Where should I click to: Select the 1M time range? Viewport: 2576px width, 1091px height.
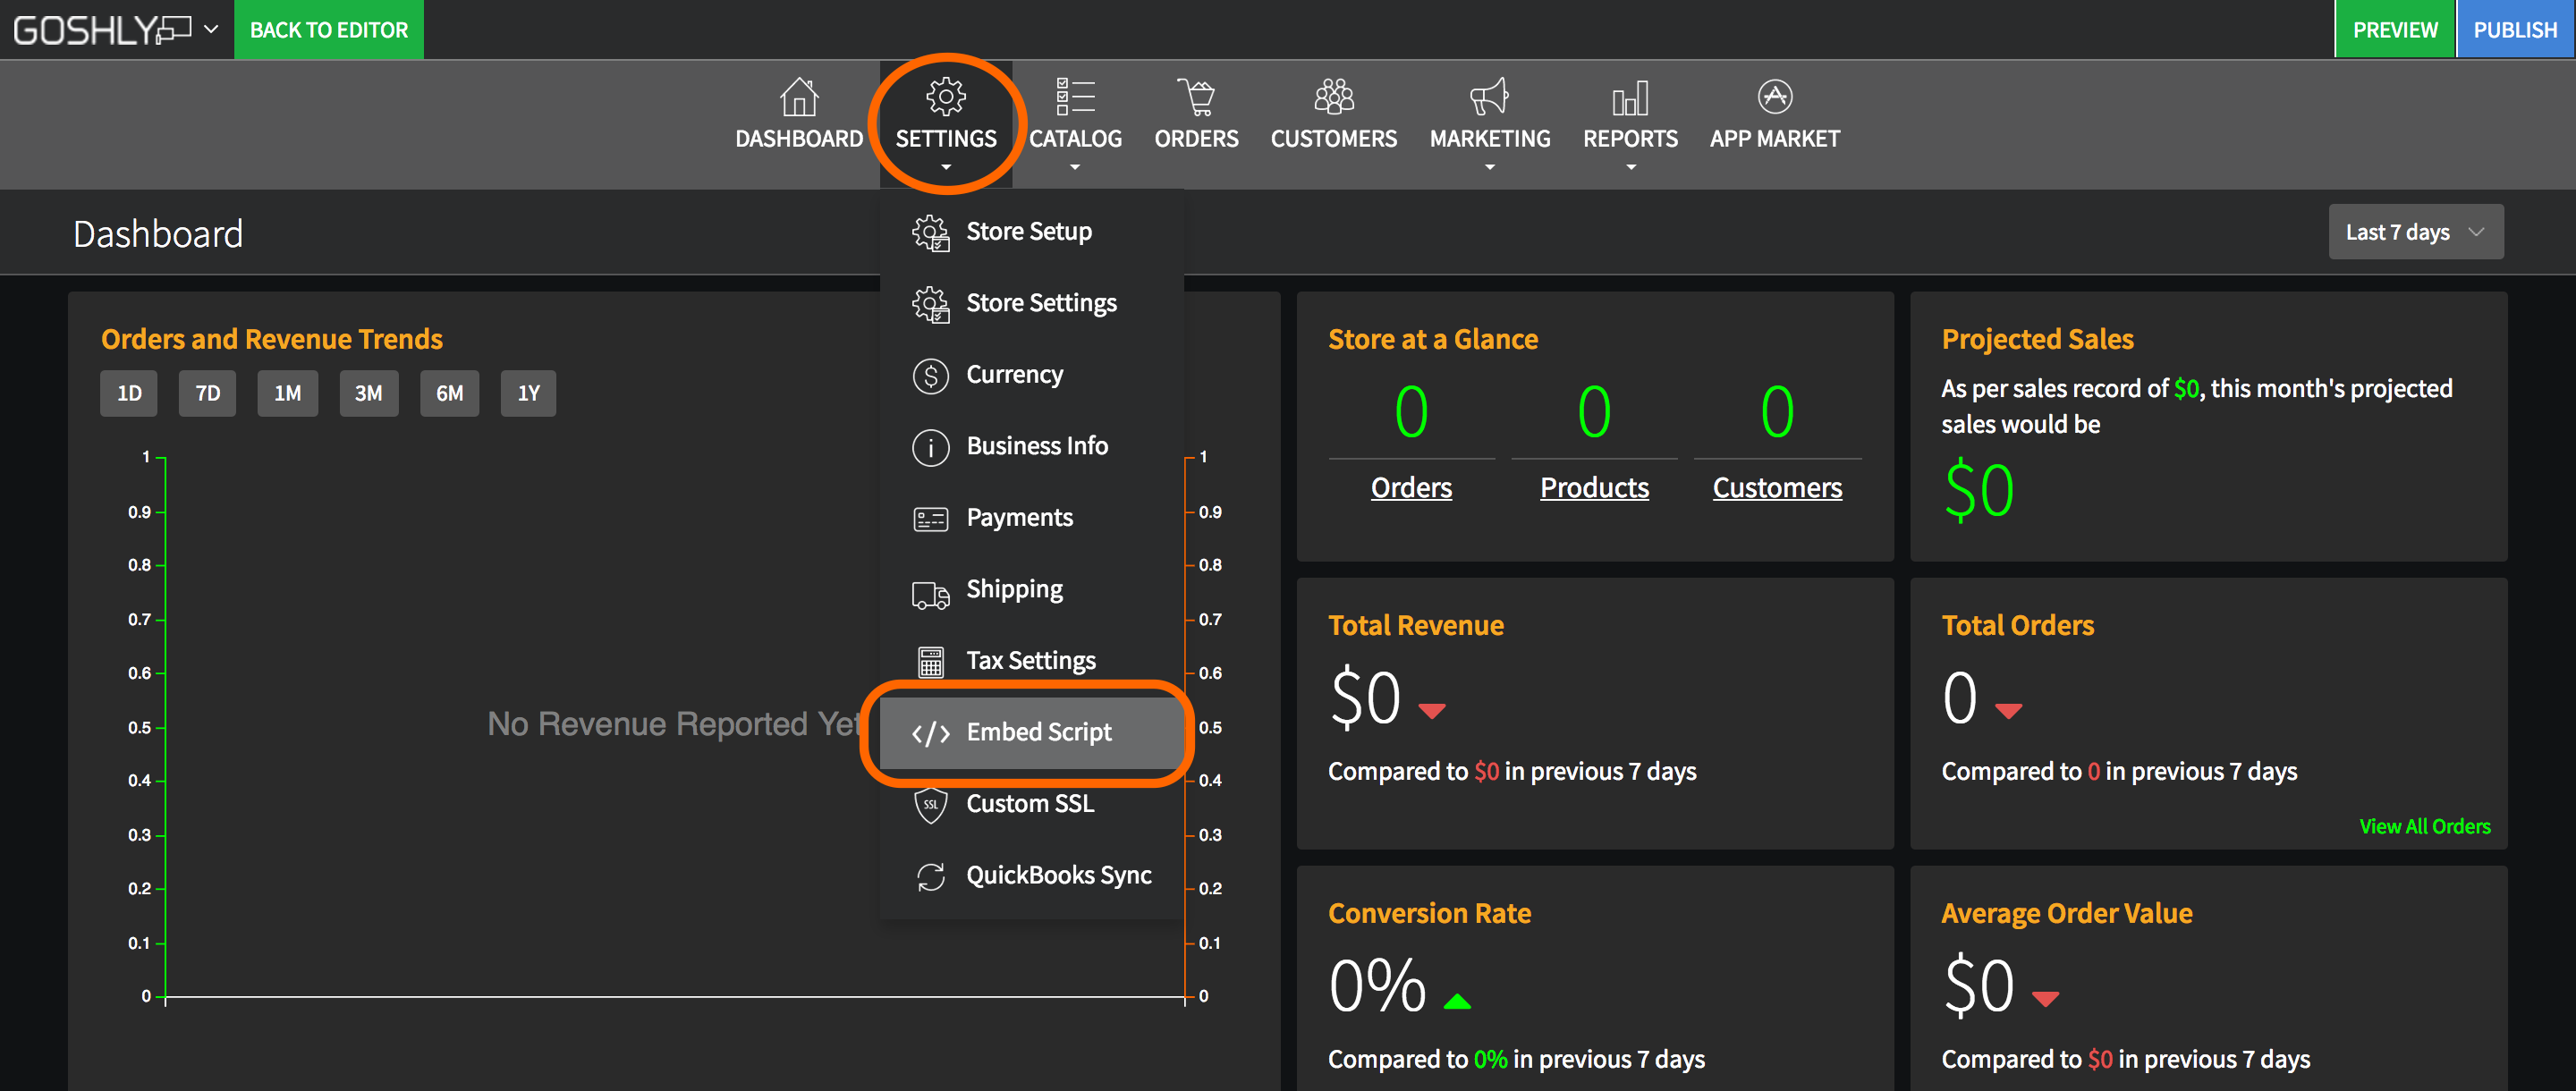[287, 393]
